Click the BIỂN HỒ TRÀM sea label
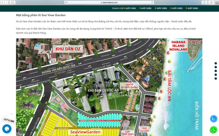219x136 pixels. [196, 115]
